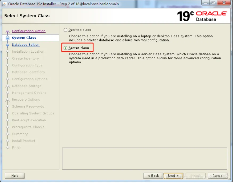Click the Management Options step label
233x183 pixels.
pyautogui.click(x=29, y=93)
